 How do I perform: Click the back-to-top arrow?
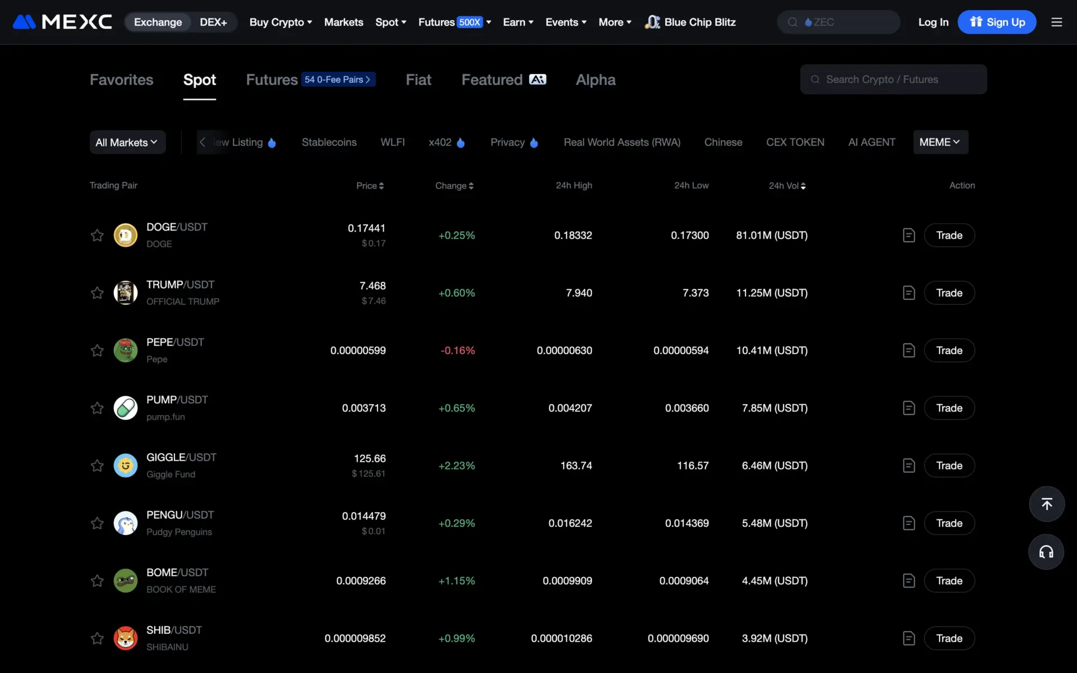(x=1047, y=504)
